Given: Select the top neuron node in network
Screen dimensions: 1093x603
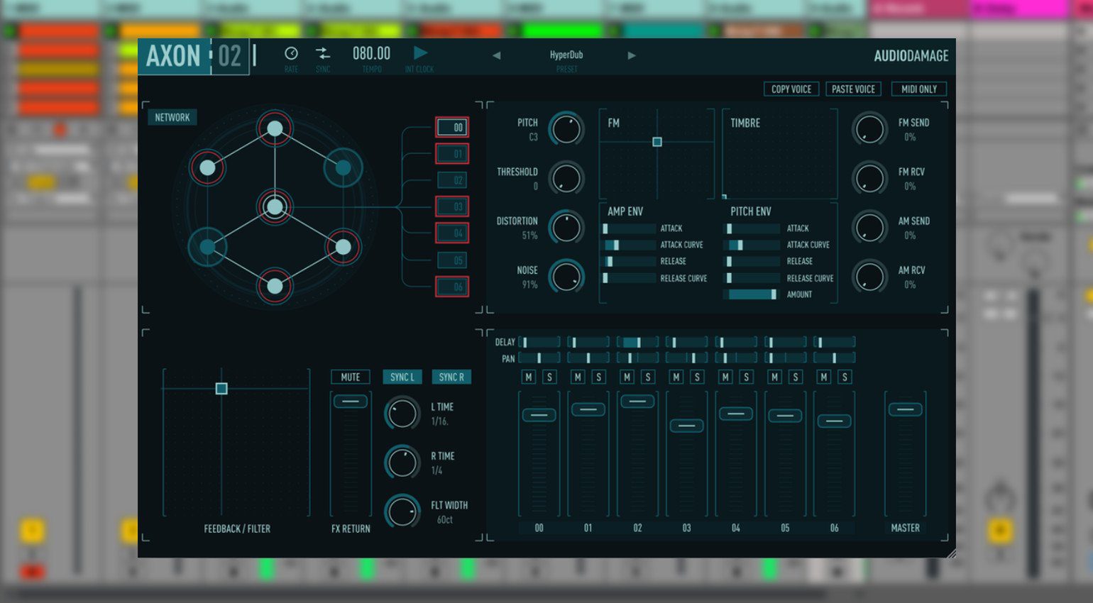Looking at the screenshot, I should [x=275, y=128].
